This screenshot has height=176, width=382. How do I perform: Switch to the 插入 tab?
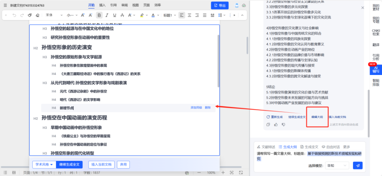pyautogui.click(x=102, y=5)
